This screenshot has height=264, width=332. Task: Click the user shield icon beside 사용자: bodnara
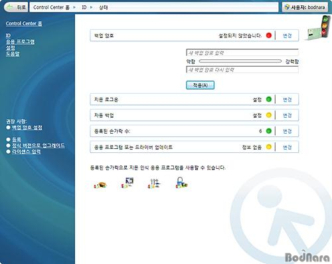287,7
